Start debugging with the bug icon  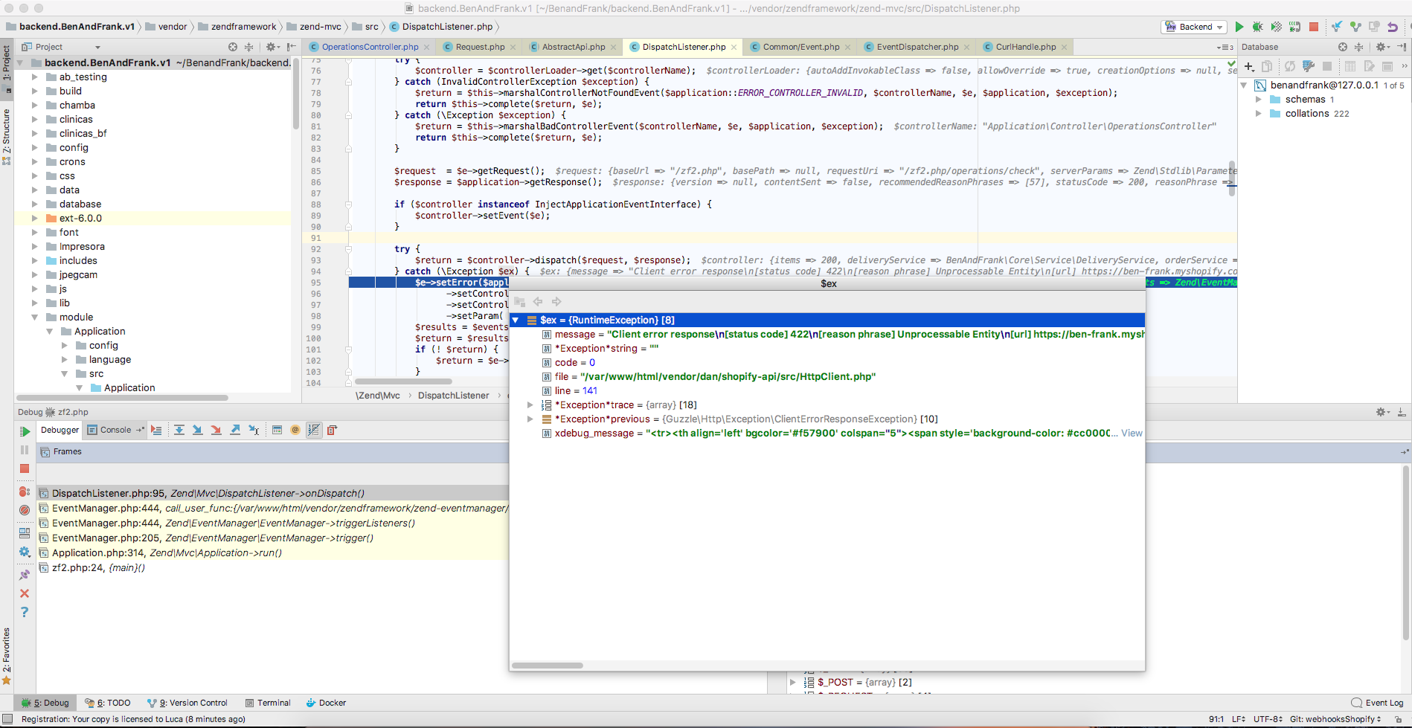[1257, 27]
